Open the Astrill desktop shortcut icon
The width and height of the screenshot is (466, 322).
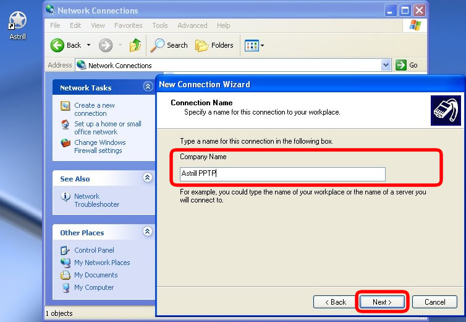point(18,22)
